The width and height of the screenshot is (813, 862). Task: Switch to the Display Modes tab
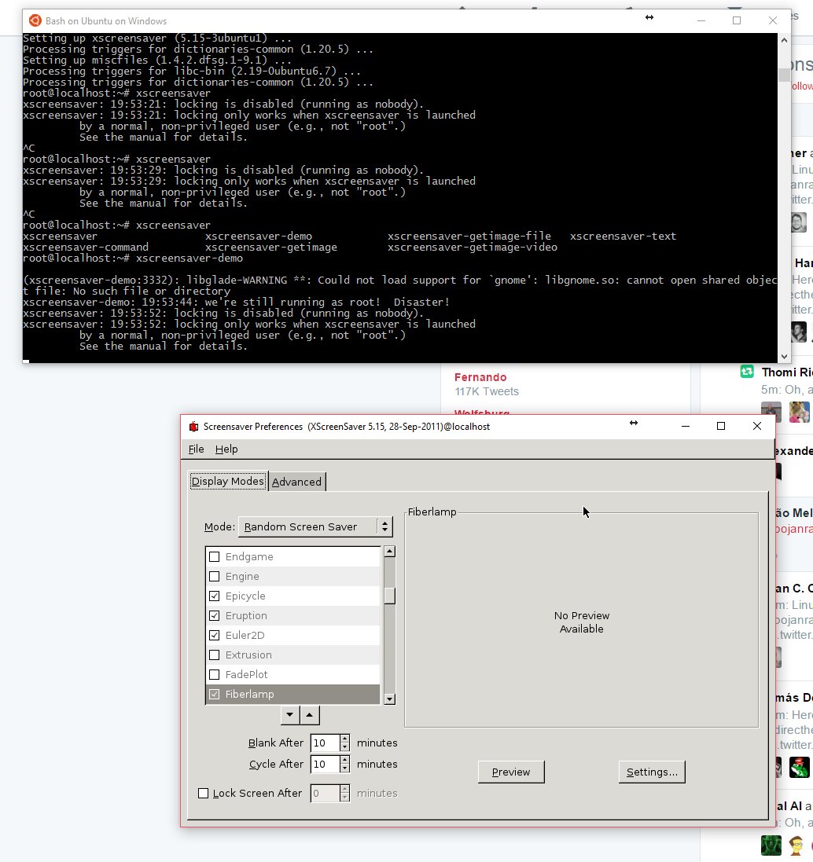click(228, 481)
